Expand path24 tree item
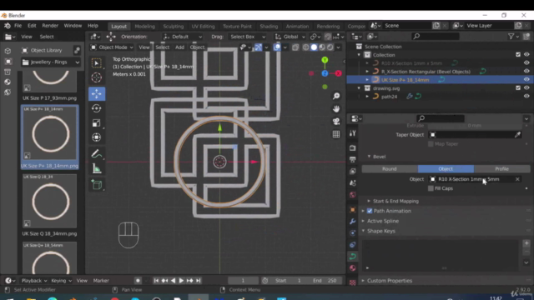The height and width of the screenshot is (300, 534). 367,97
